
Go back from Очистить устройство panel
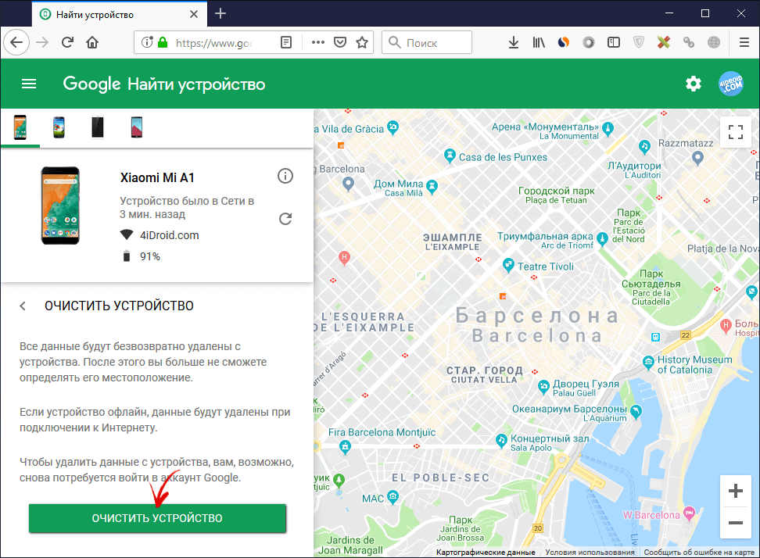(x=23, y=306)
